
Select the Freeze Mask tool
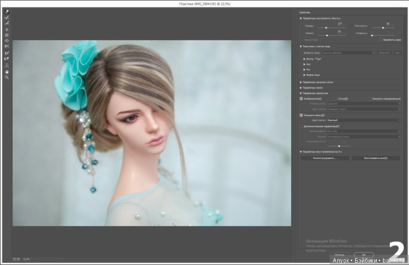[7, 53]
